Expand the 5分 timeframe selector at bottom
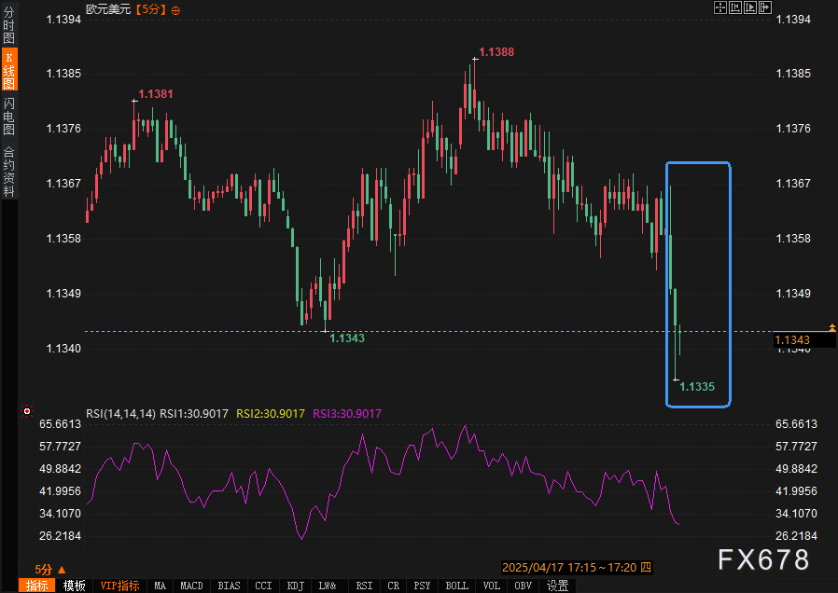The height and width of the screenshot is (593, 838). click(x=50, y=569)
